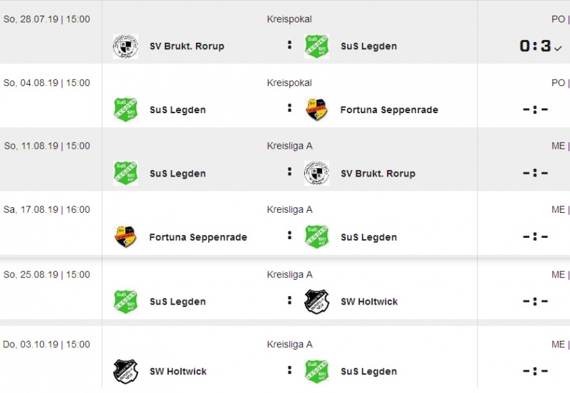Click Fortuna Seppenrade crest in 04.08.19 match
This screenshot has width=570, height=393.
tap(316, 110)
